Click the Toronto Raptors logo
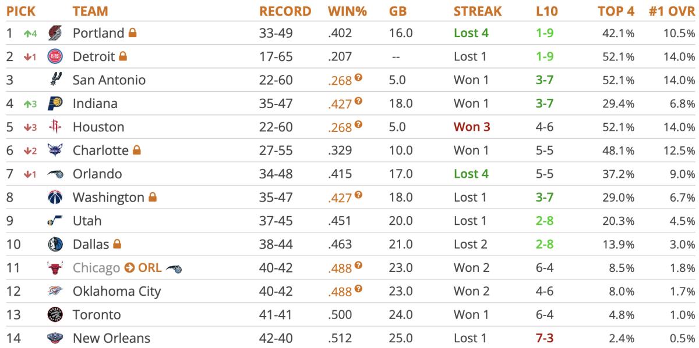 [x=54, y=315]
